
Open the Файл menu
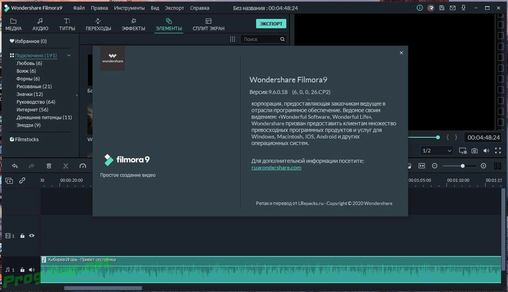(x=79, y=8)
